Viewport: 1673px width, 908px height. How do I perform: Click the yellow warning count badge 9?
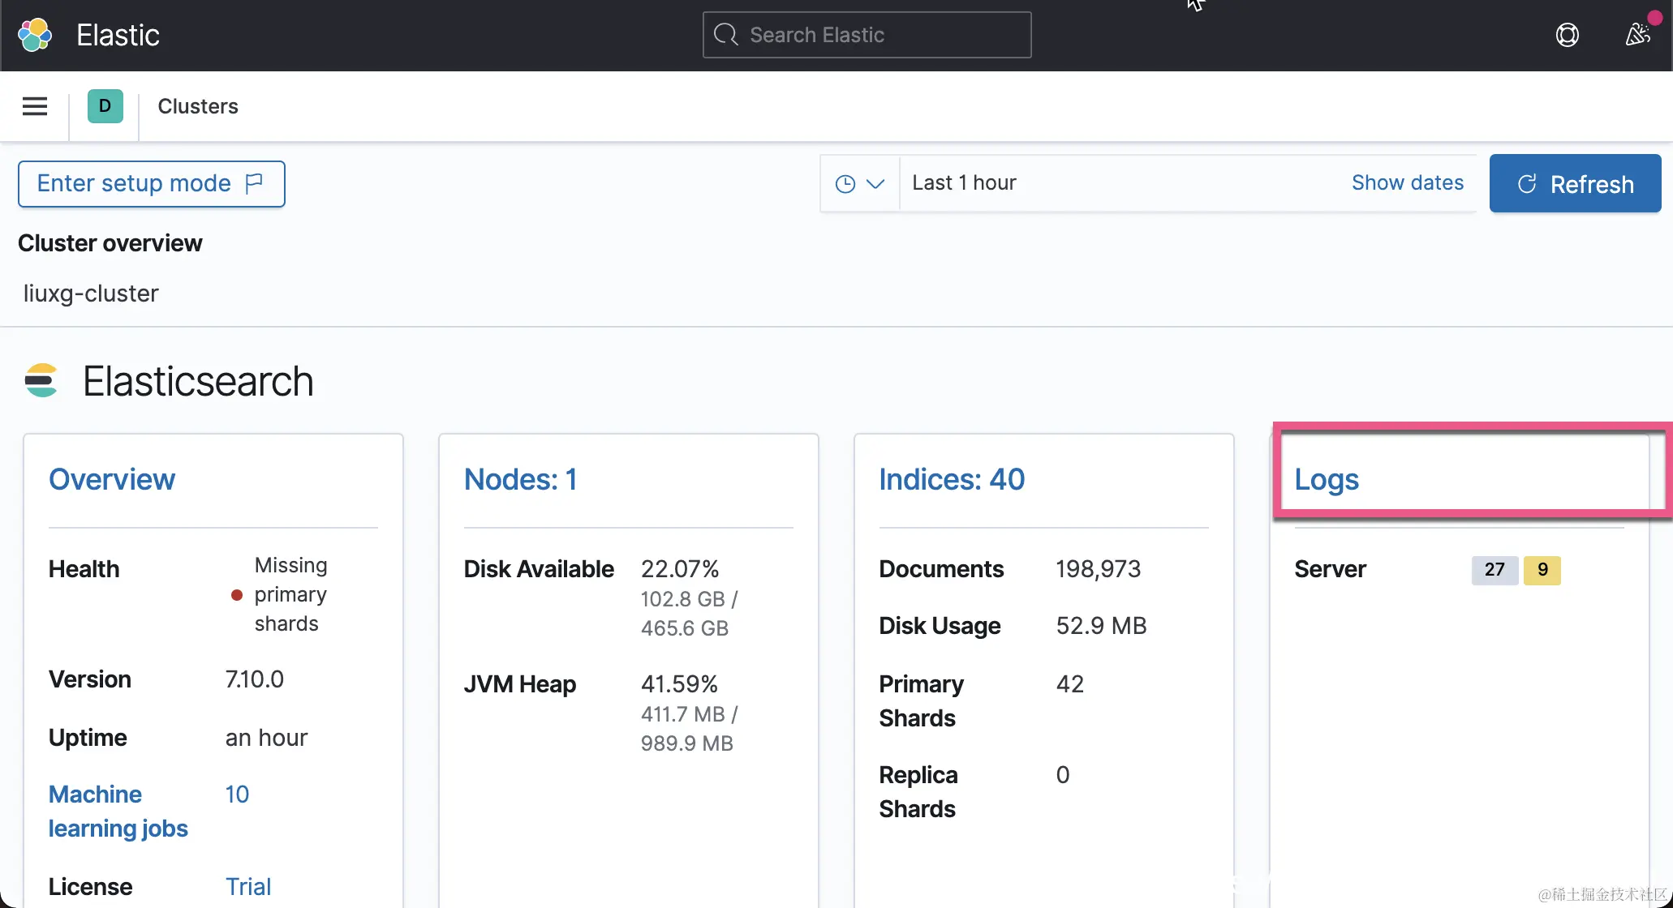tap(1542, 570)
